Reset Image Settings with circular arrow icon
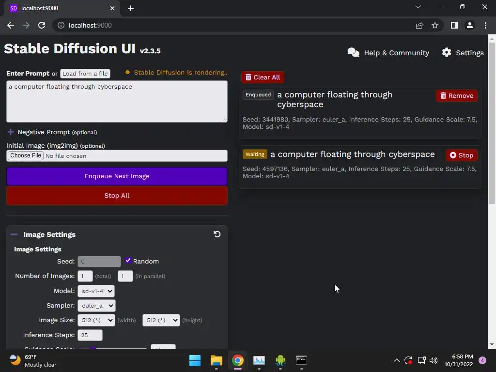The image size is (496, 372). point(217,234)
